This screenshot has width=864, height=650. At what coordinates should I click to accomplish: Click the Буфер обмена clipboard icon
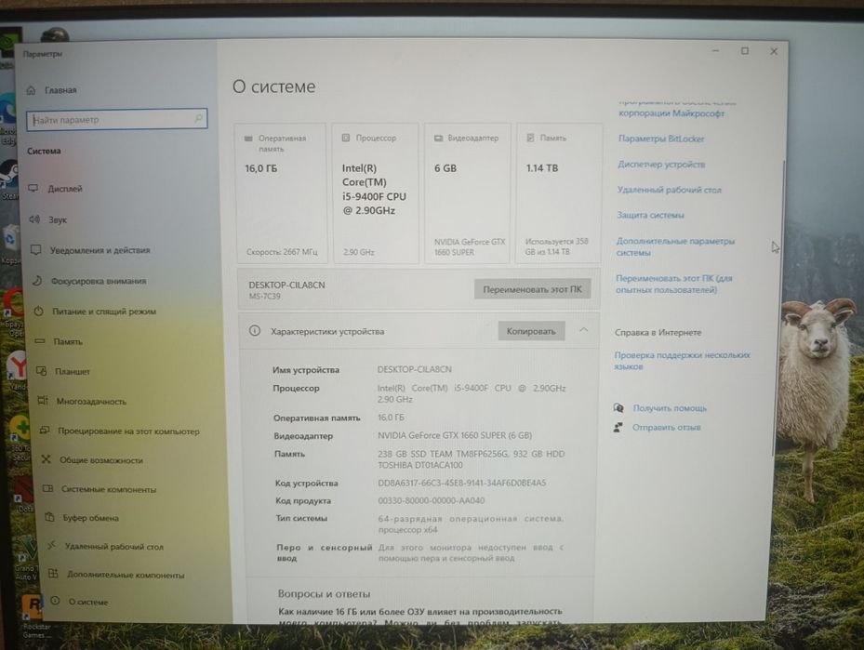(49, 517)
